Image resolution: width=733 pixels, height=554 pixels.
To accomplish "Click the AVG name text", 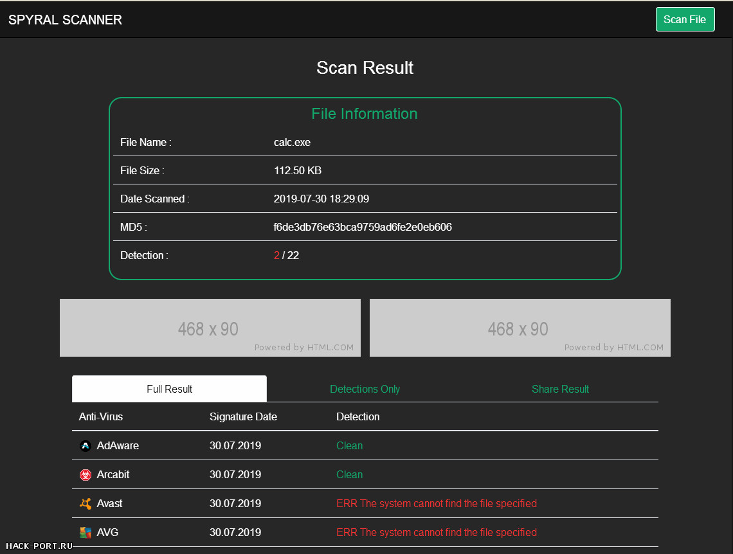I will click(107, 533).
